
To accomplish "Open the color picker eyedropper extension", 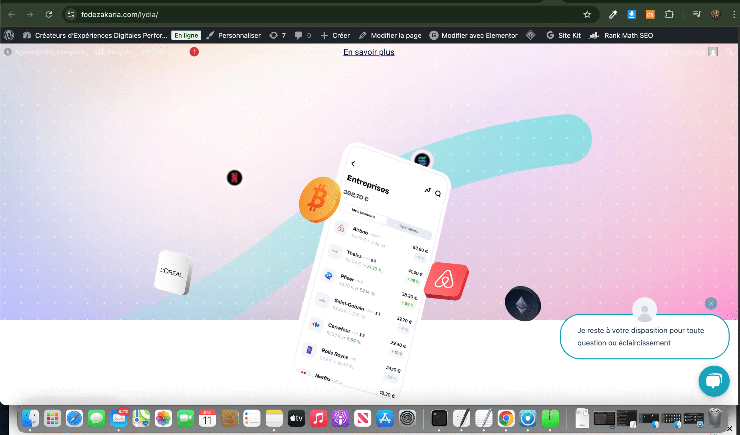I will 613,14.
